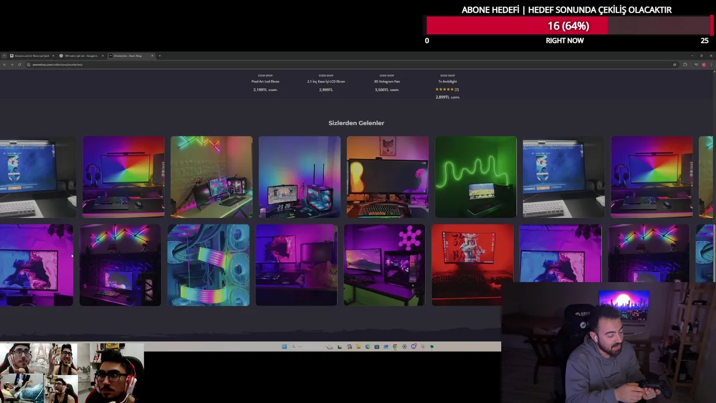Open File Explorer folder icon on taskbar

[359, 346]
